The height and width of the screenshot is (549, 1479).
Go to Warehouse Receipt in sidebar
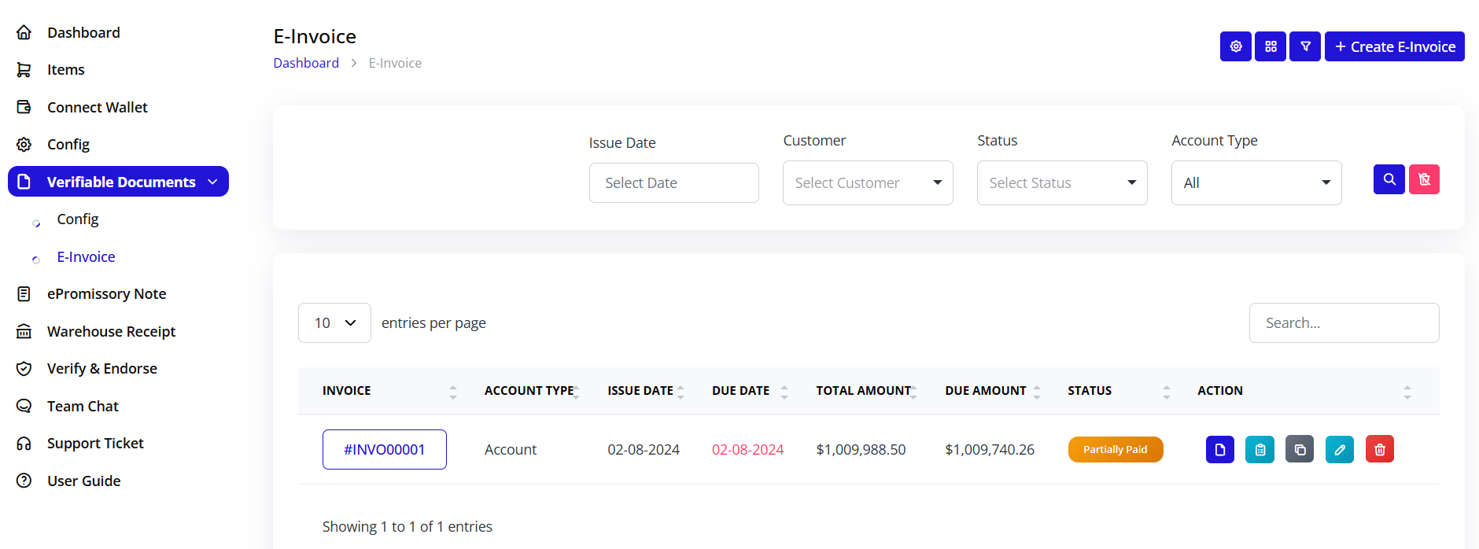click(111, 331)
